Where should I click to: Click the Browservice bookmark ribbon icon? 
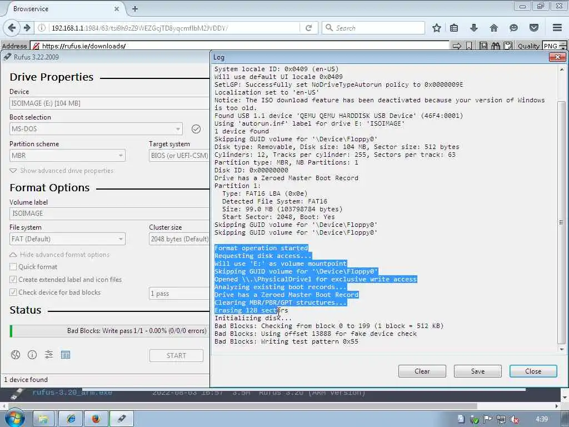pyautogui.click(x=469, y=46)
